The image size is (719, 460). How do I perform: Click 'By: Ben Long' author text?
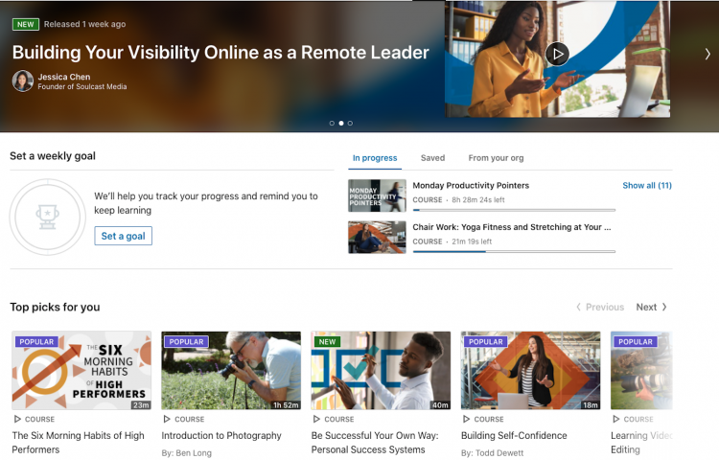pyautogui.click(x=186, y=453)
